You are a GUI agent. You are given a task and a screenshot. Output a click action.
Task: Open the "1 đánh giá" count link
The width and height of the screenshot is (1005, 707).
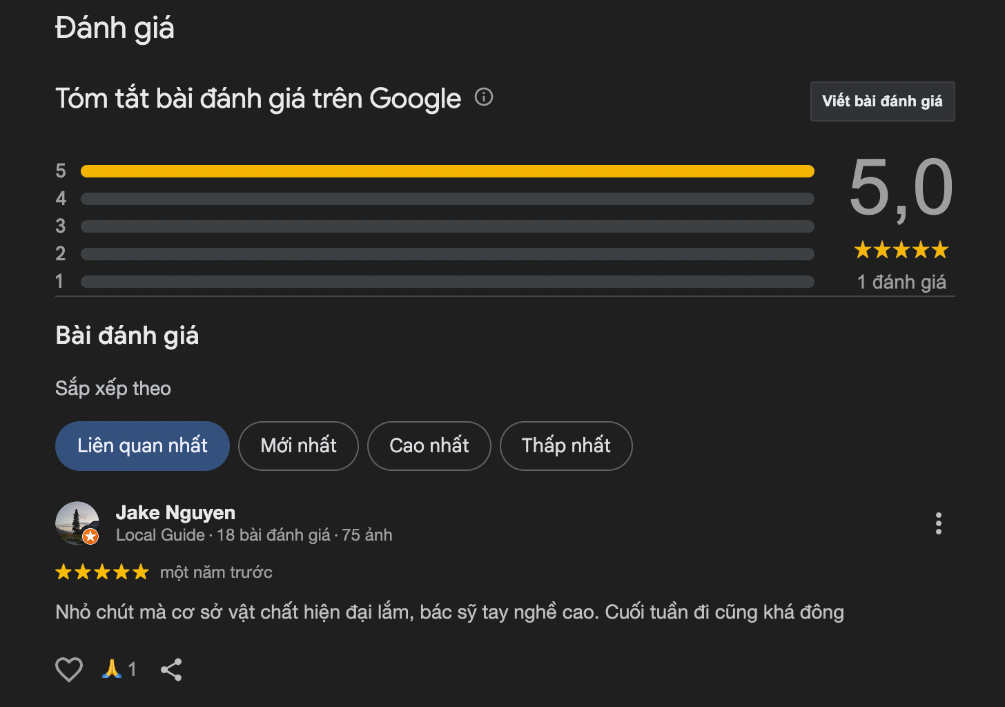click(x=901, y=282)
